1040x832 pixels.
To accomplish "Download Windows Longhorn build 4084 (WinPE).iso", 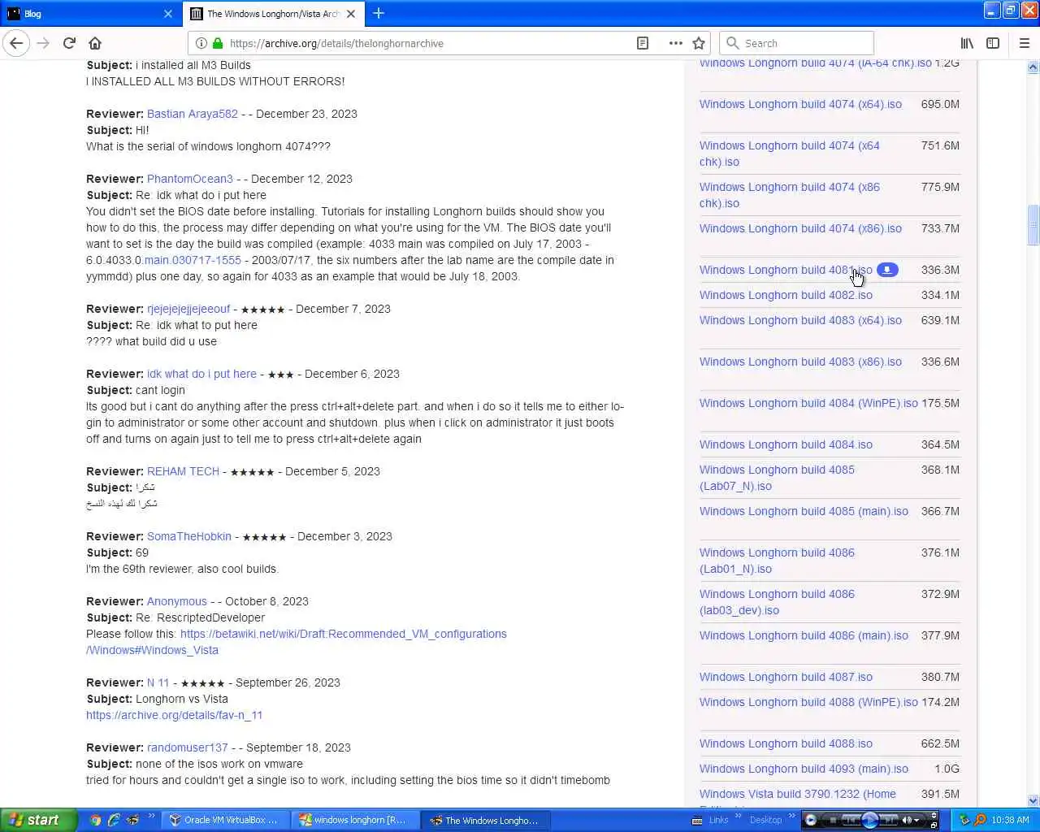I will [x=808, y=403].
